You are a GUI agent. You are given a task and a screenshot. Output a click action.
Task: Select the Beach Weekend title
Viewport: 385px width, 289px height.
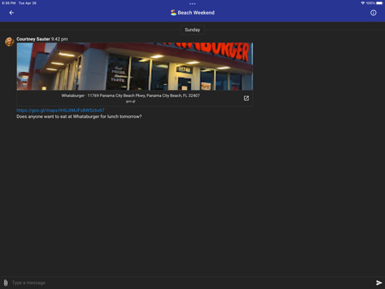196,13
